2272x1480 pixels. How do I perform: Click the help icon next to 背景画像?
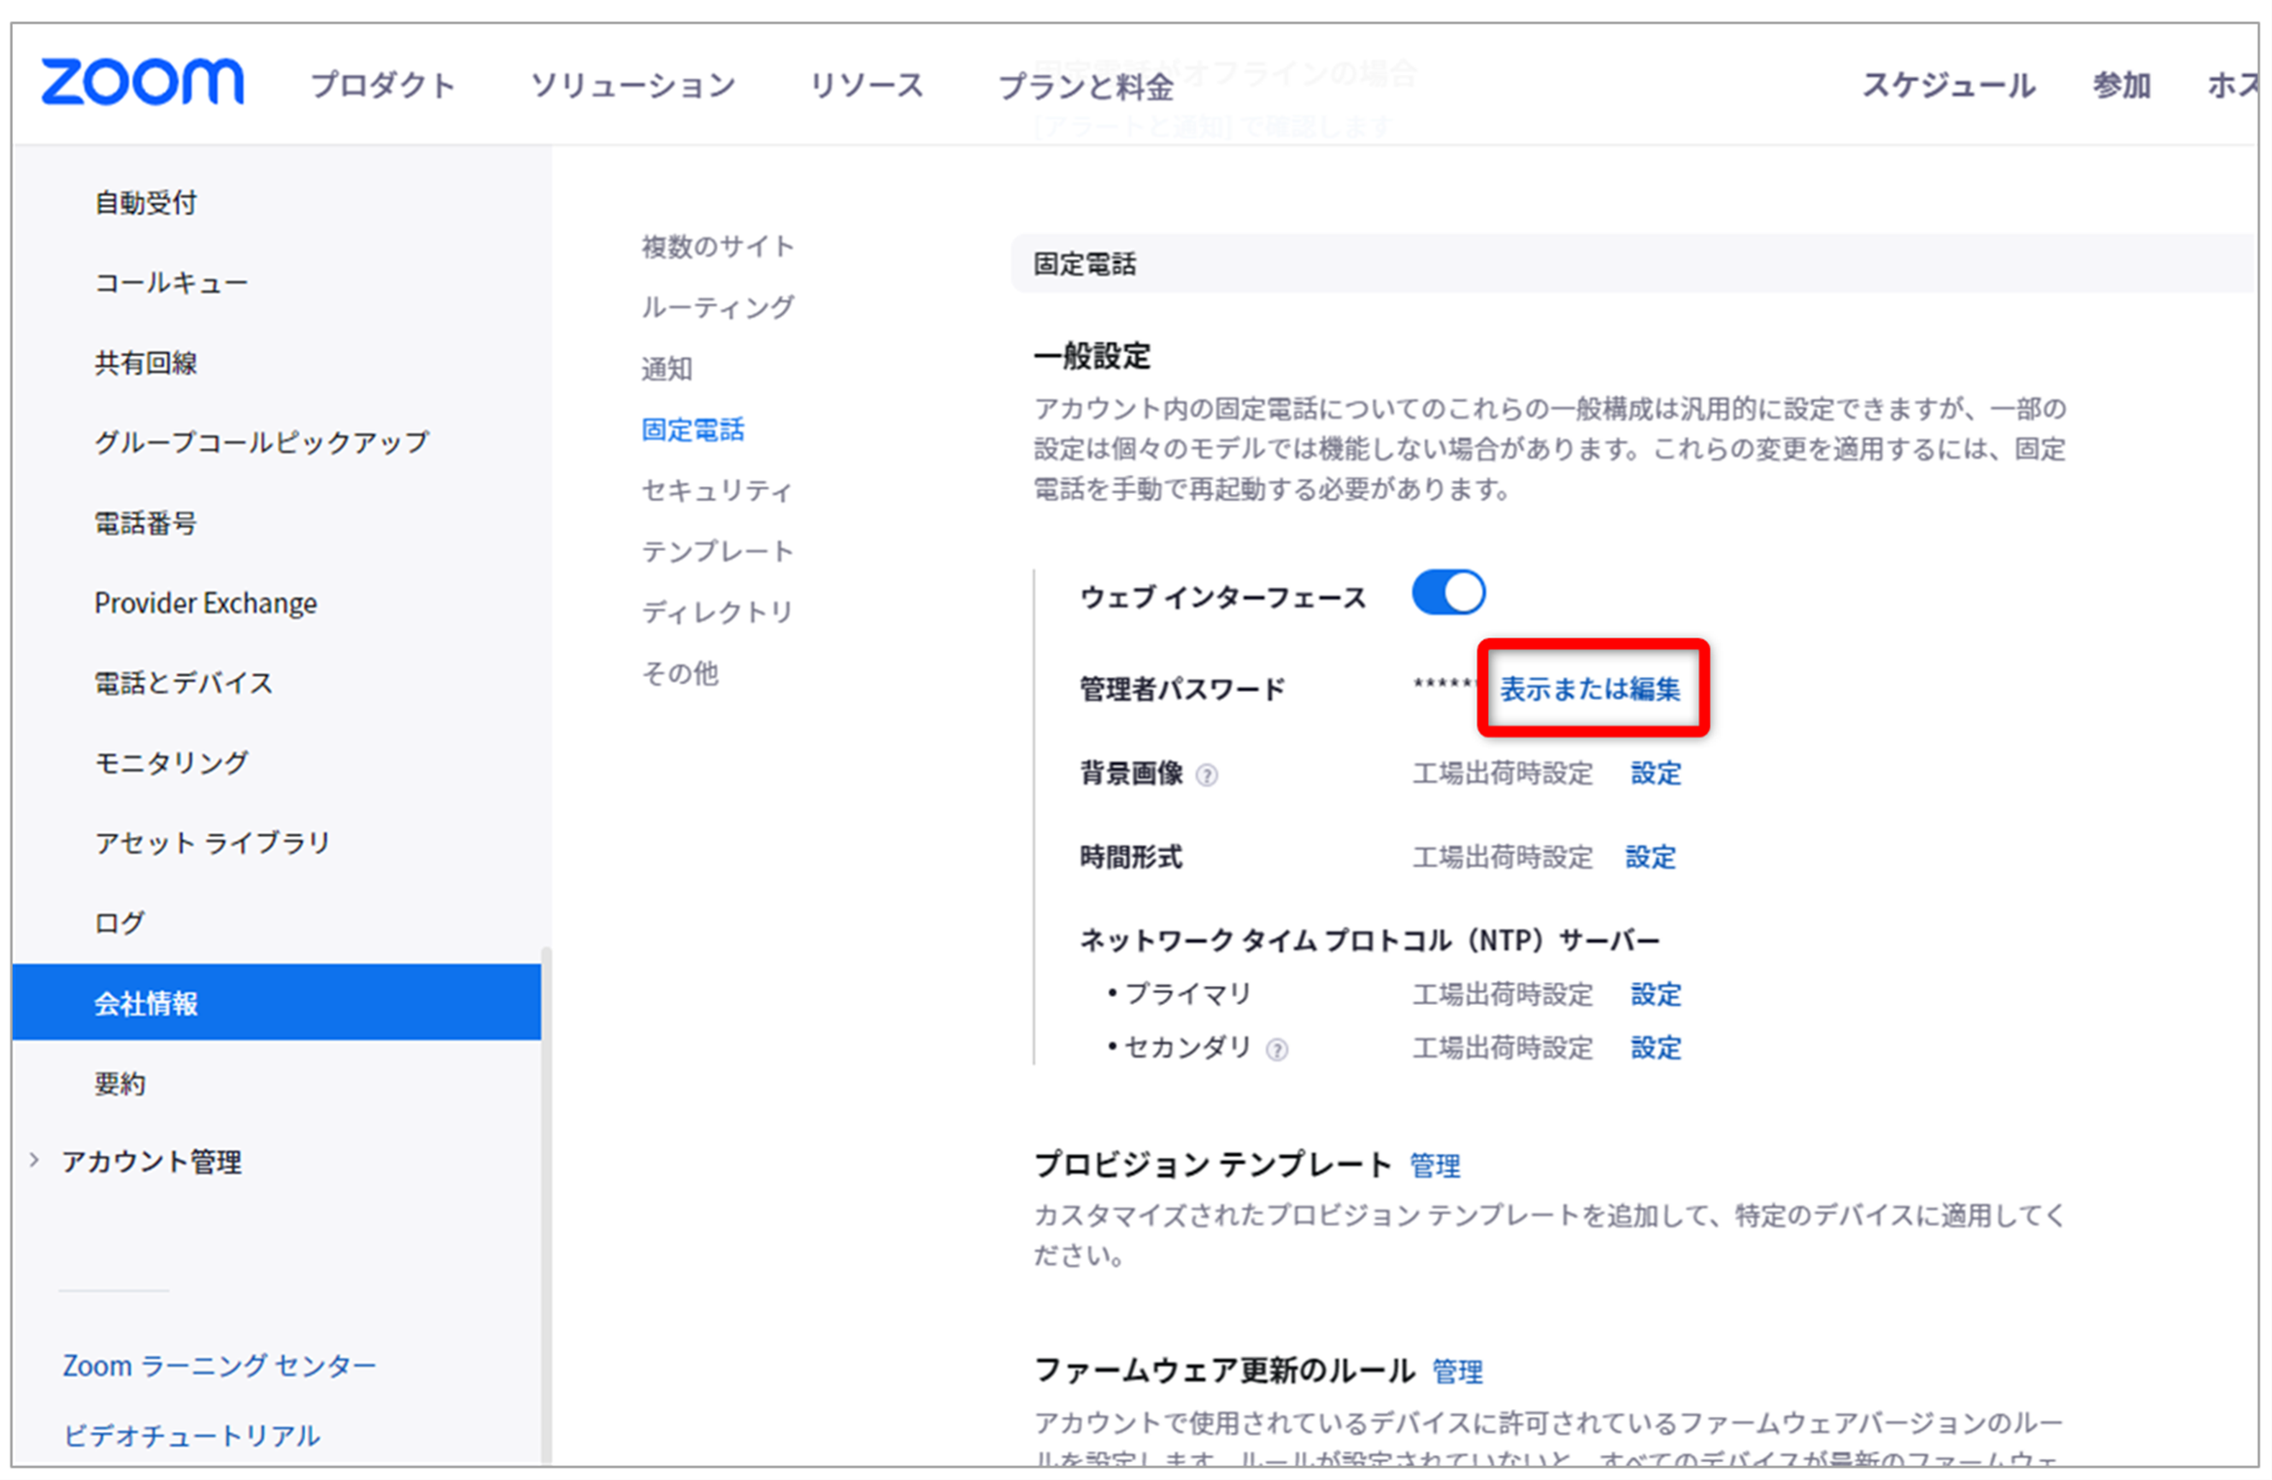(x=1207, y=776)
